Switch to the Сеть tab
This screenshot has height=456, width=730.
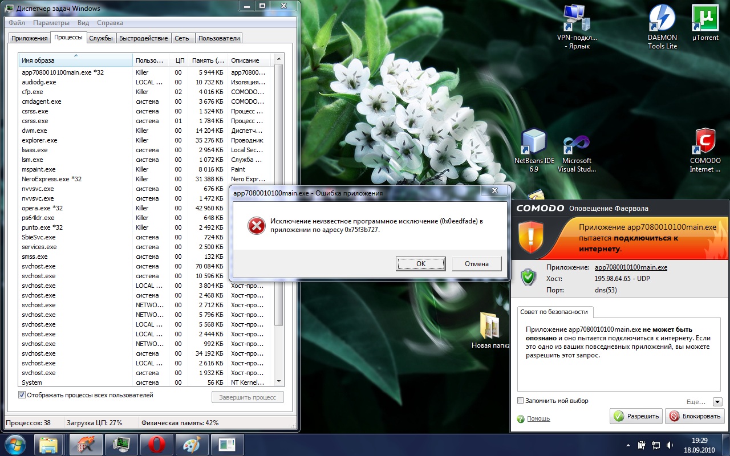(182, 38)
